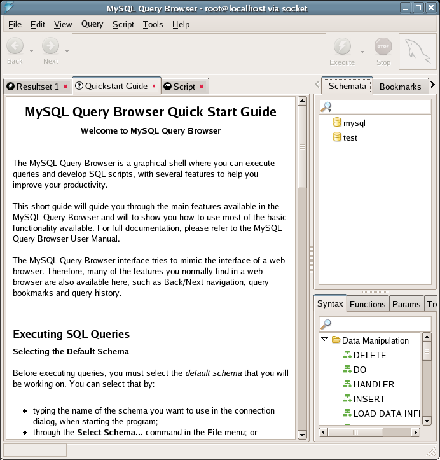Close the Quickstart Guide tab
The image size is (440, 460).
(154, 86)
